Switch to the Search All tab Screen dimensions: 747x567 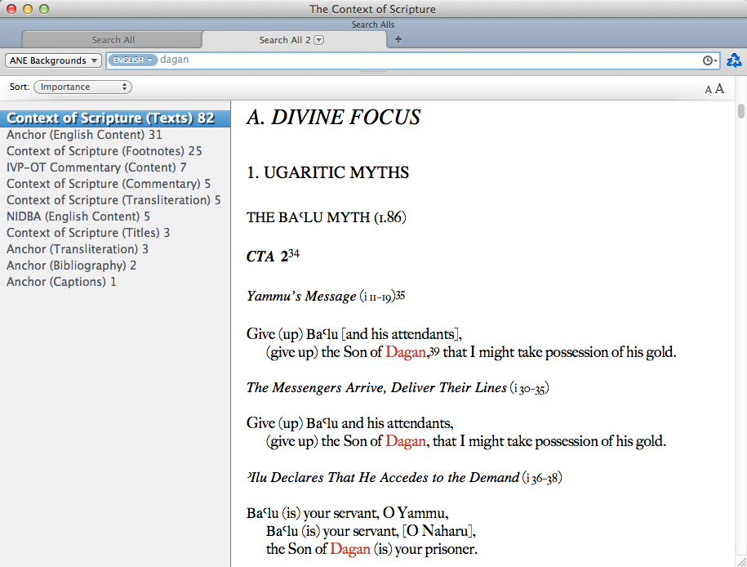tap(113, 40)
